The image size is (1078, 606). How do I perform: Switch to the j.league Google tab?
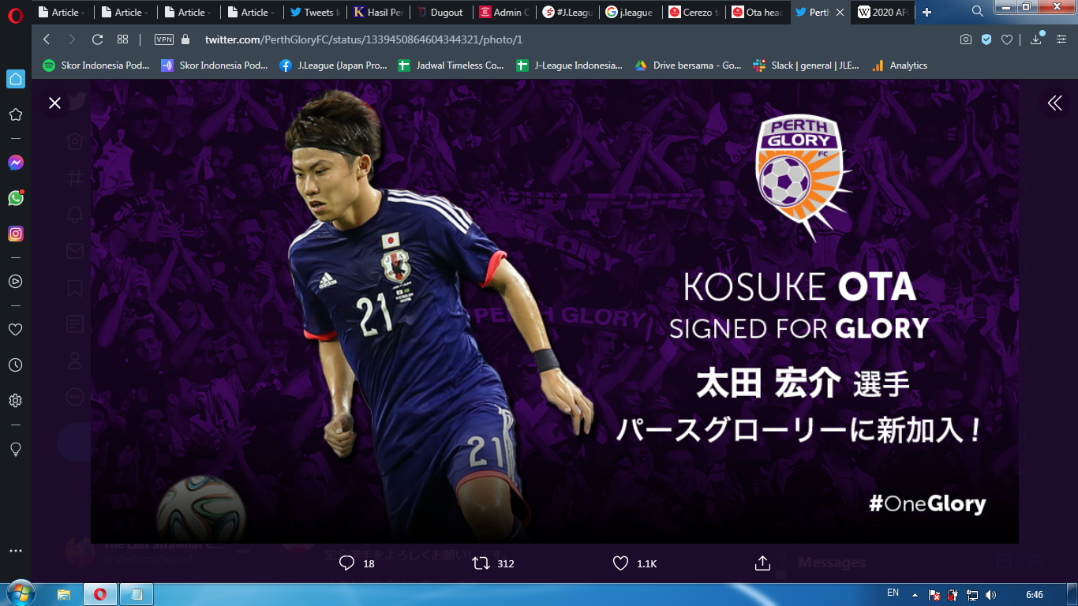631,12
